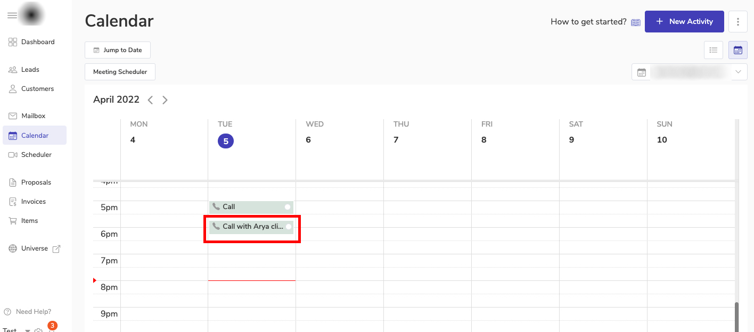
Task: Toggle completion circle on Call with Arya
Action: tap(288, 227)
